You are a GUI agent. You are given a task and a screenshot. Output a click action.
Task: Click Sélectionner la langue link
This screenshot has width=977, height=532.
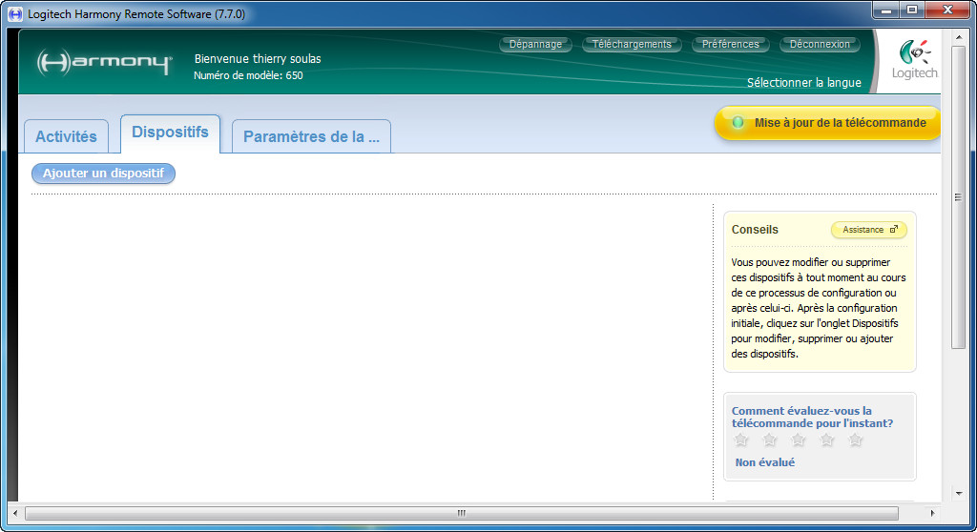point(803,82)
